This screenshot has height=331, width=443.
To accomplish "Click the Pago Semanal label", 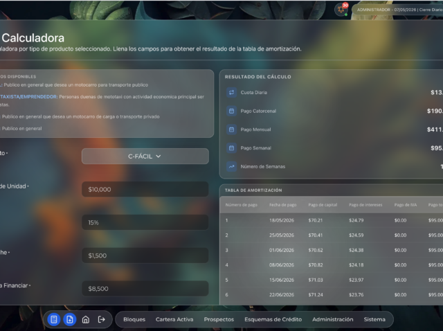I will [255, 147].
